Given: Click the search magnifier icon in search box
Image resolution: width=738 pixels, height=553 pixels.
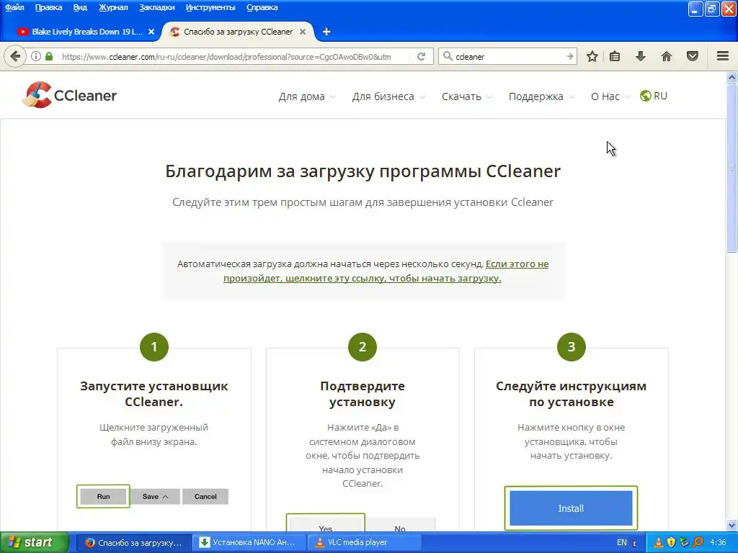Looking at the screenshot, I should (x=448, y=56).
